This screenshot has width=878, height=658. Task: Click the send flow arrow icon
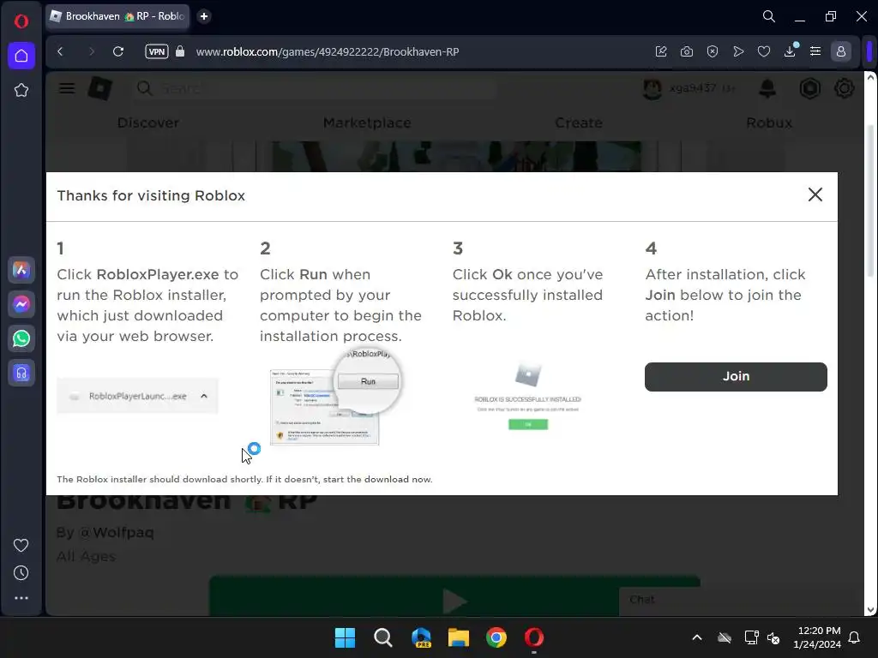point(738,51)
